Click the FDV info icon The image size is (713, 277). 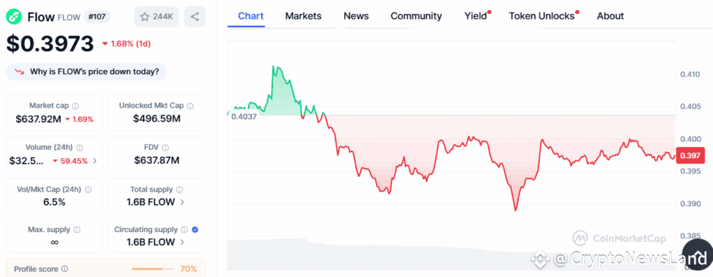[x=166, y=148]
